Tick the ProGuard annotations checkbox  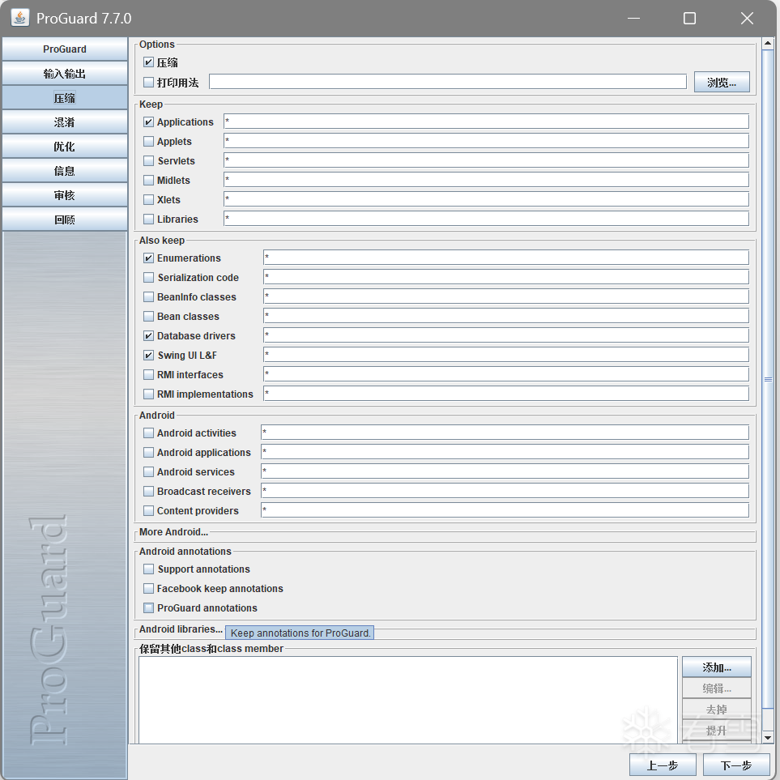[148, 608]
